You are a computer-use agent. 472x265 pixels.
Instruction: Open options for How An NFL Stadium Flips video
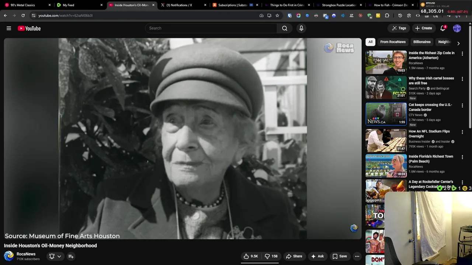[462, 132]
